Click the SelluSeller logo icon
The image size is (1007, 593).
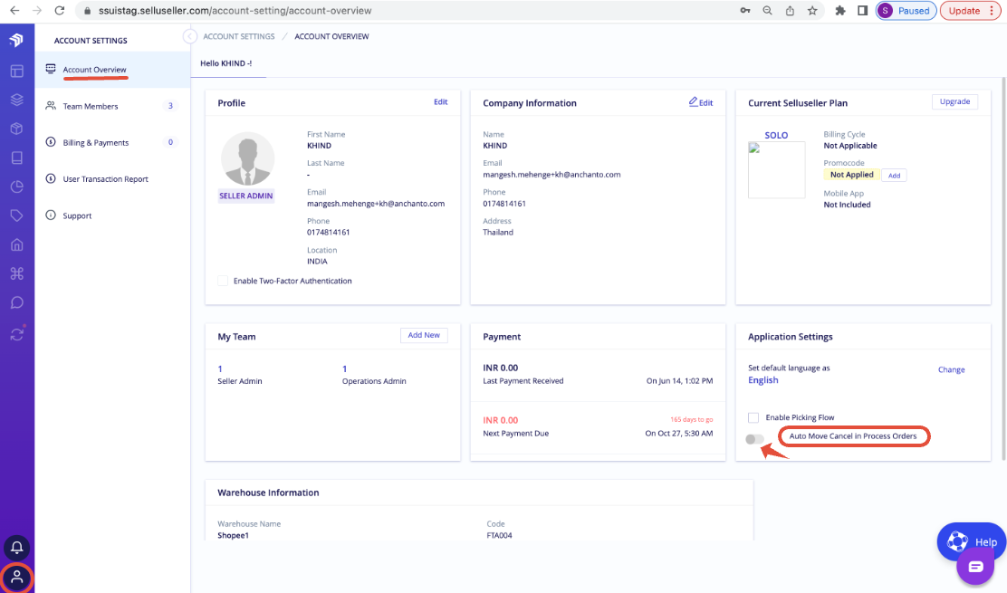pyautogui.click(x=16, y=40)
